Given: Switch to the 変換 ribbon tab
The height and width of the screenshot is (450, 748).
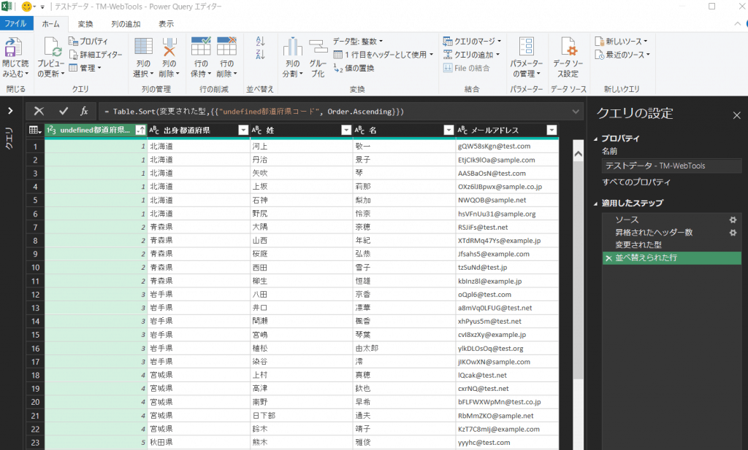Looking at the screenshot, I should coord(85,24).
